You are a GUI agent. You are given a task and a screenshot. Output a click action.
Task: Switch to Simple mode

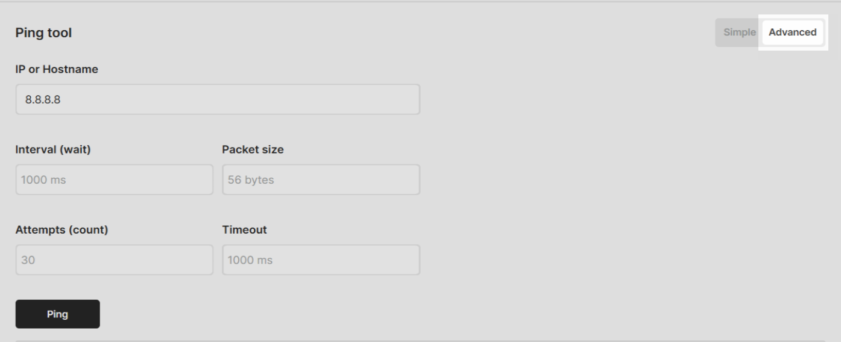click(x=739, y=33)
